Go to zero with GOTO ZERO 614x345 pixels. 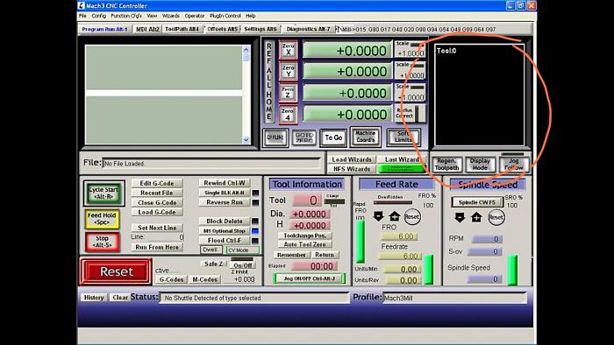[x=303, y=137]
